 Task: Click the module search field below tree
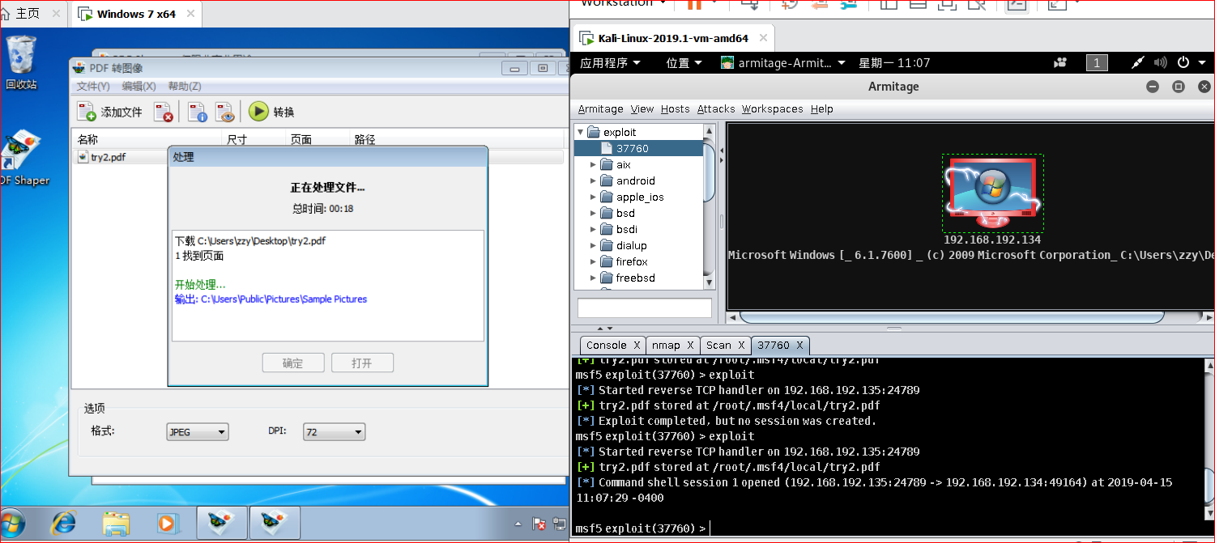click(645, 308)
